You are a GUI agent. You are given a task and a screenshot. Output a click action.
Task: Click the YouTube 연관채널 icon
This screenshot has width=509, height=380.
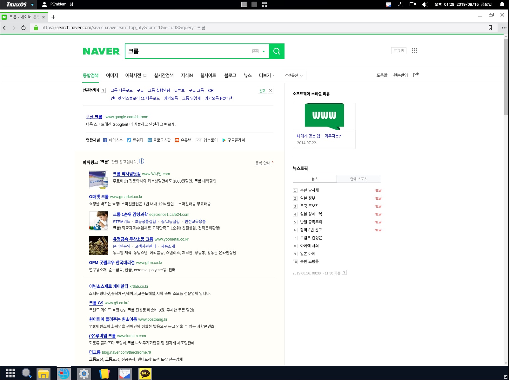tap(177, 140)
